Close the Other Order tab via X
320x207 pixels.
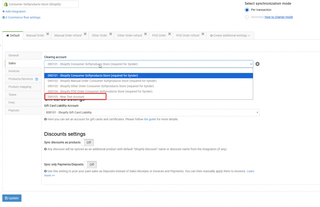(x=111, y=34)
